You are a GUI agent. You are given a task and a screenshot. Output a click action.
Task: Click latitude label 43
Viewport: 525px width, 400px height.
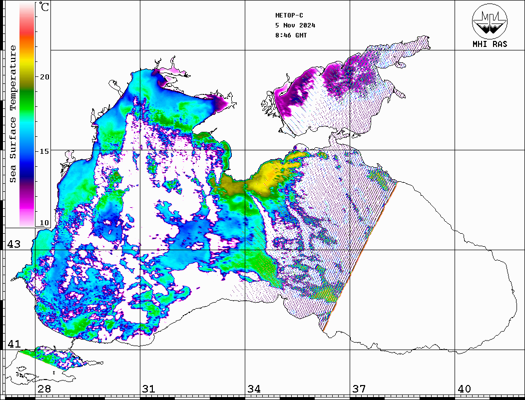tap(14, 244)
